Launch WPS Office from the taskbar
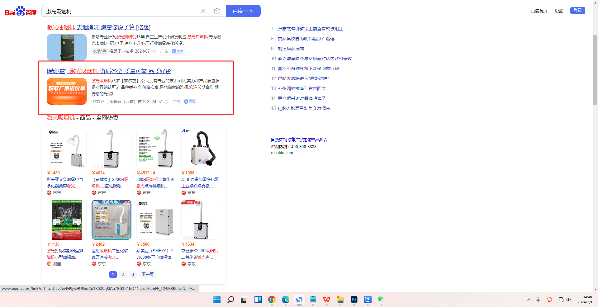 (326, 300)
